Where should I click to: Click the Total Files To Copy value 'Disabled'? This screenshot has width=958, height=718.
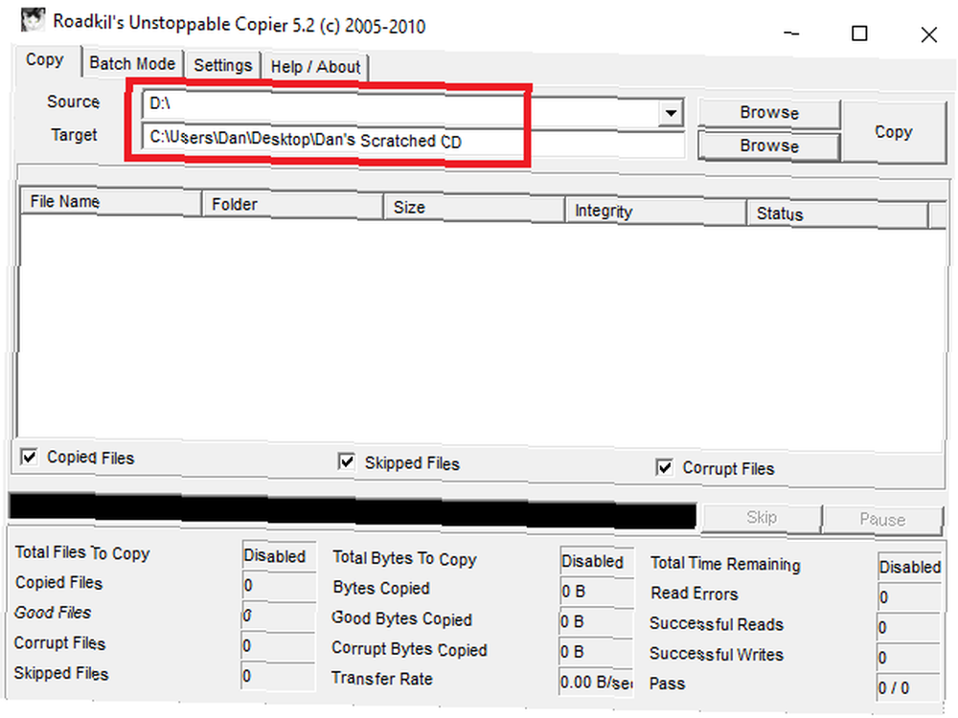pos(279,556)
